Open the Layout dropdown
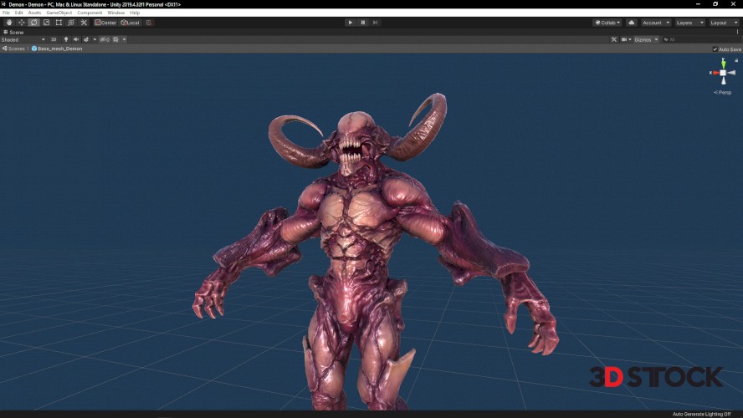This screenshot has width=743, height=418. (x=724, y=23)
